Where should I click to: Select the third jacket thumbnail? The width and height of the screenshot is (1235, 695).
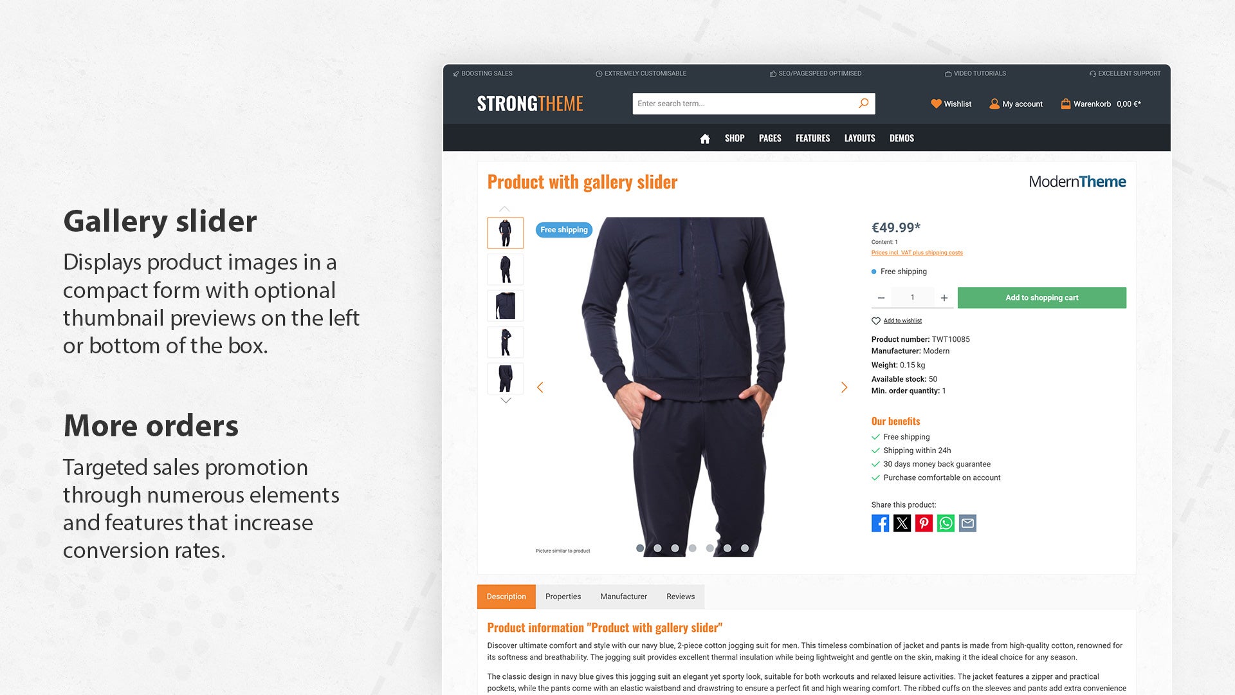point(506,306)
